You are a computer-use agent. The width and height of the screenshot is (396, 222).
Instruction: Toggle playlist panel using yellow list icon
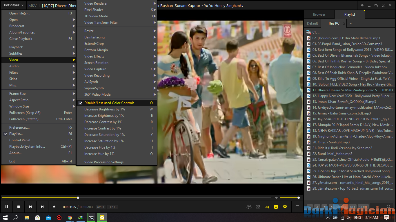[276, 207]
